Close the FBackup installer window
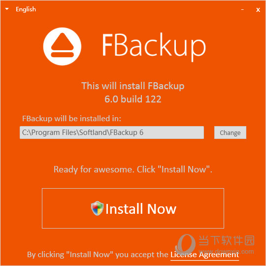 (x=258, y=10)
